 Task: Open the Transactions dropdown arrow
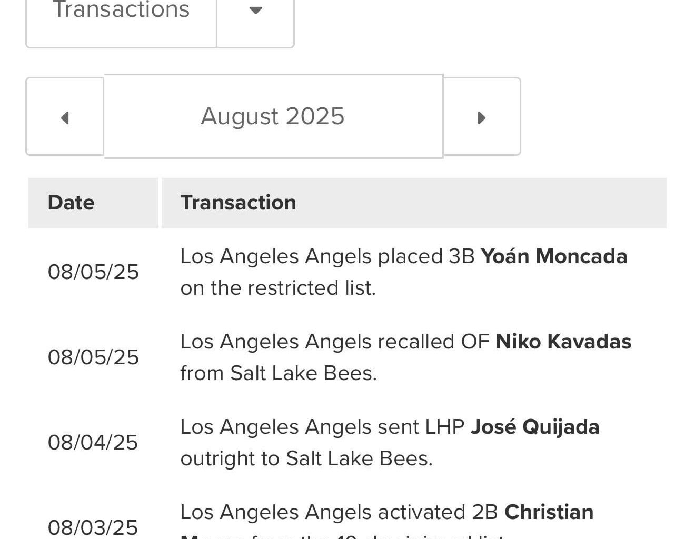pyautogui.click(x=255, y=12)
